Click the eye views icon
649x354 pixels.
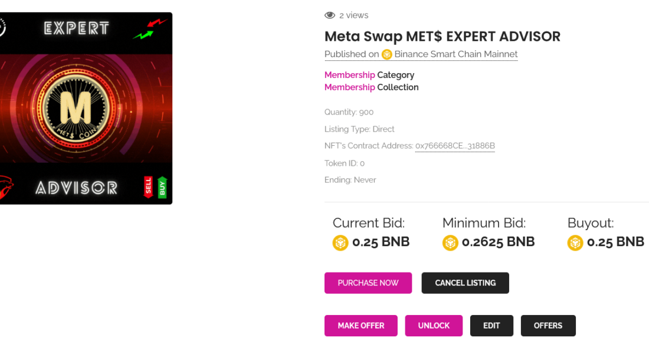pyautogui.click(x=329, y=15)
